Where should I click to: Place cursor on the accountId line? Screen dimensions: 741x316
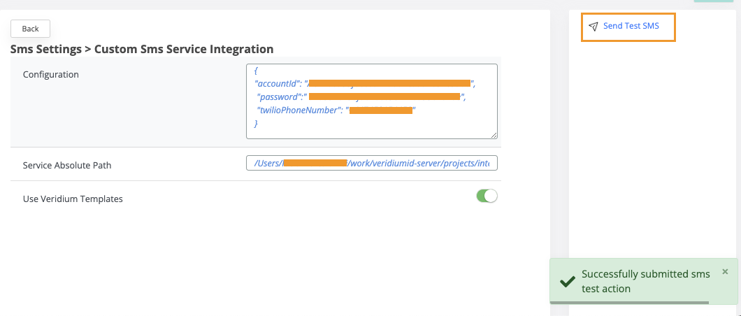(x=280, y=83)
